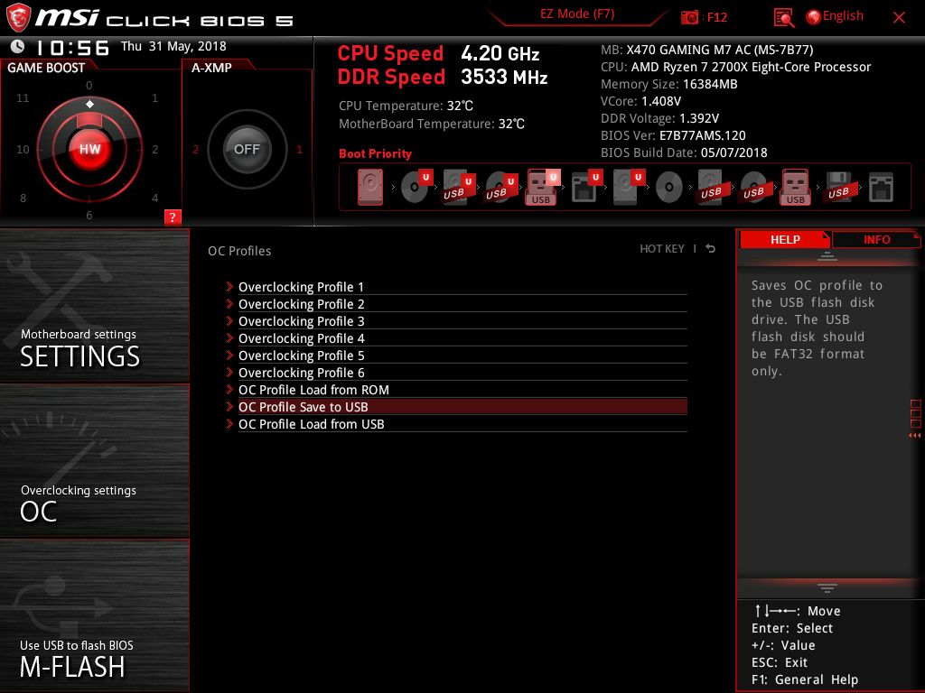The width and height of the screenshot is (925, 693).
Task: Select the highlighted legacy USB key boot icon
Action: click(x=795, y=187)
